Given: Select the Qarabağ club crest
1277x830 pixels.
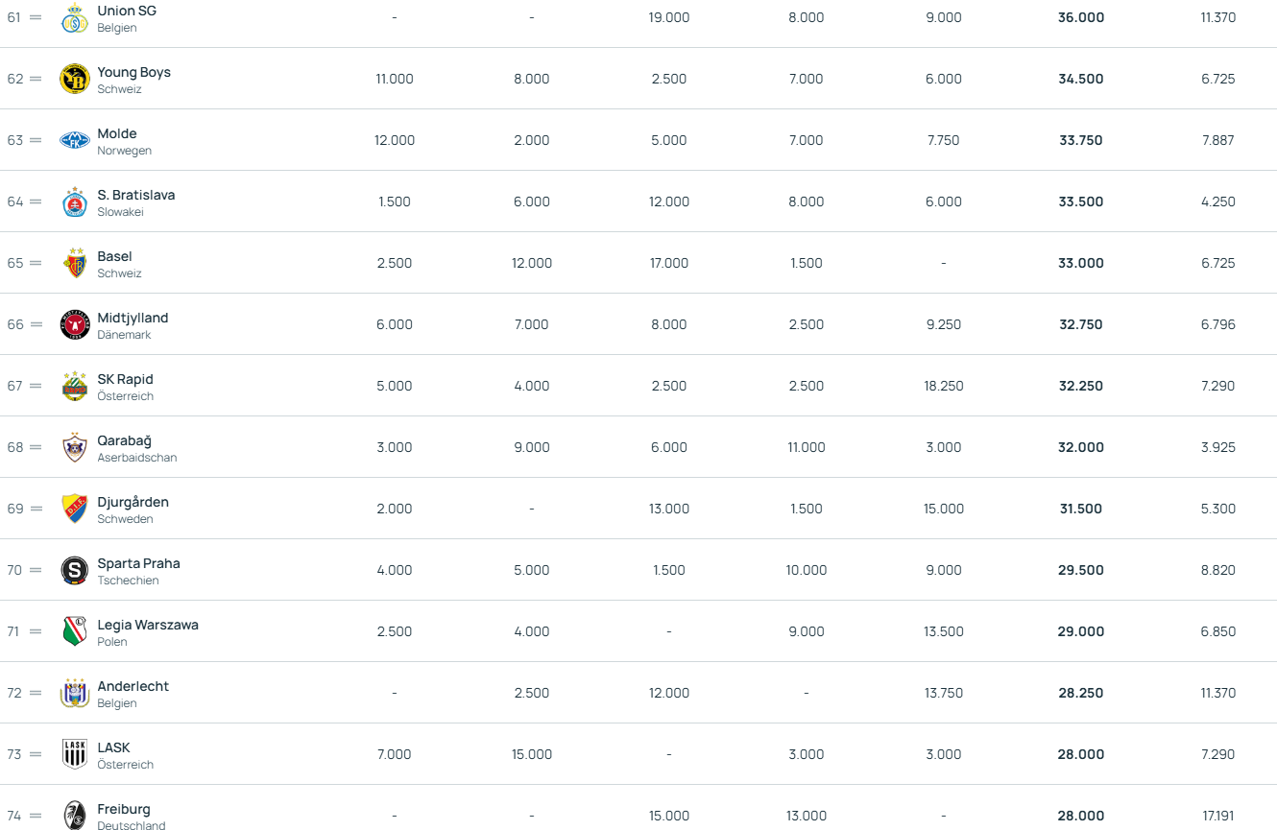Looking at the screenshot, I should [75, 447].
